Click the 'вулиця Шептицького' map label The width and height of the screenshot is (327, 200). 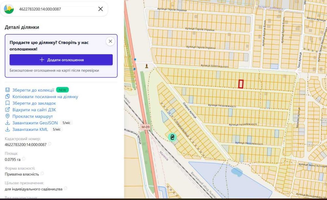tap(215, 66)
